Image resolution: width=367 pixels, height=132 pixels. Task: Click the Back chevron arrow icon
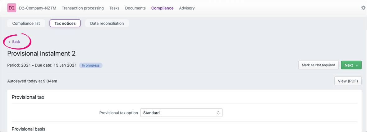pos(9,42)
